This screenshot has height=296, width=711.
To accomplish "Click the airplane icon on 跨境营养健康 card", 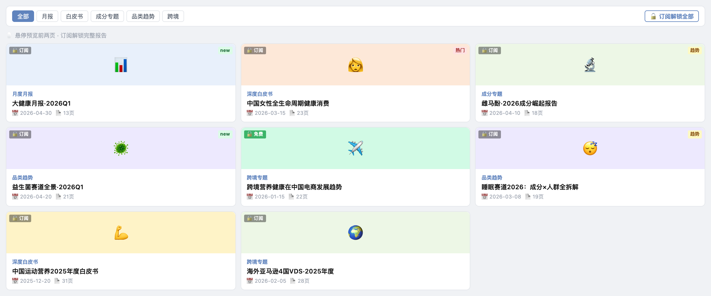I will click(355, 149).
